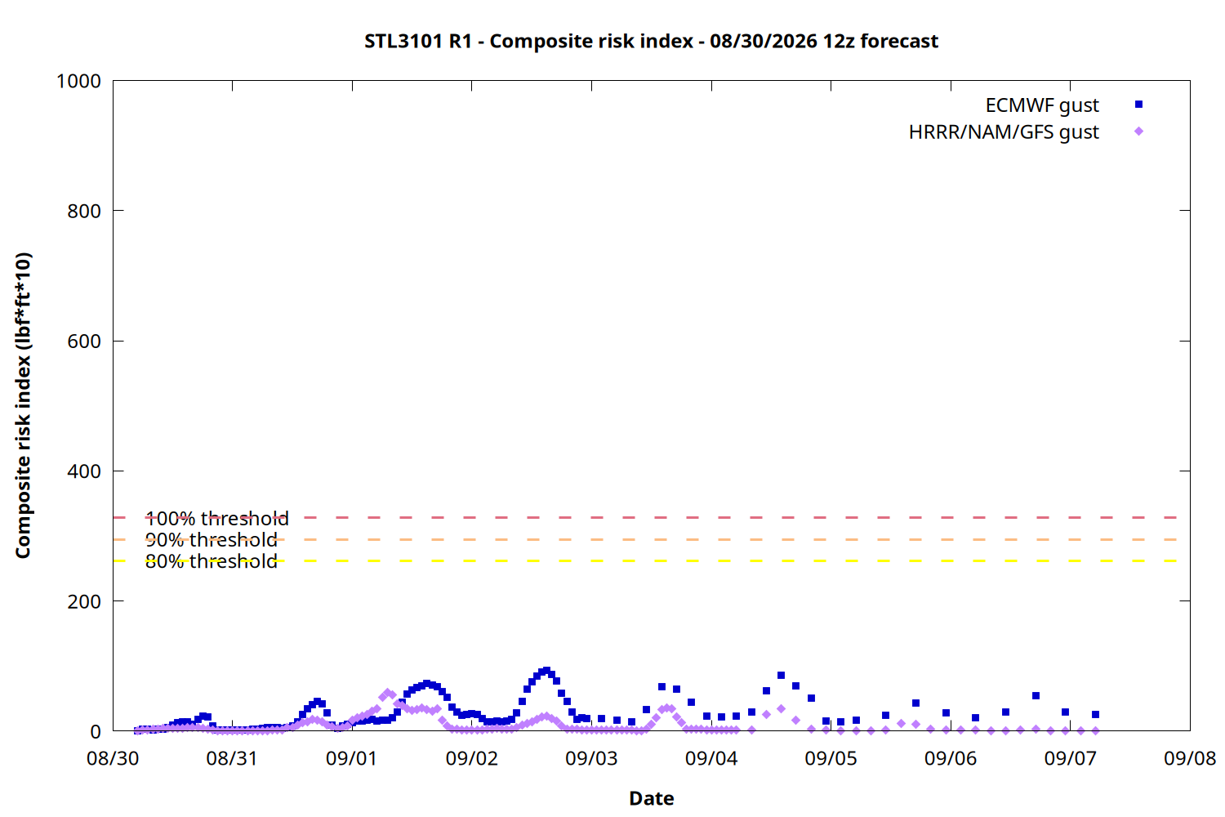
Task: Click the 90% threshold label
Action: (212, 540)
